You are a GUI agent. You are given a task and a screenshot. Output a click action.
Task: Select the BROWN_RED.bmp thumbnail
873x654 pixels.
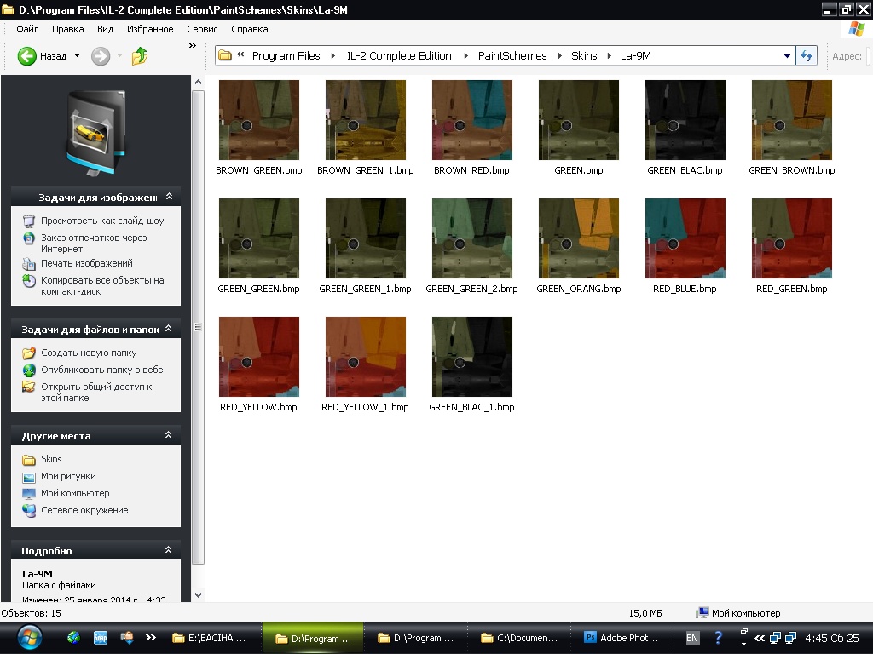472,120
